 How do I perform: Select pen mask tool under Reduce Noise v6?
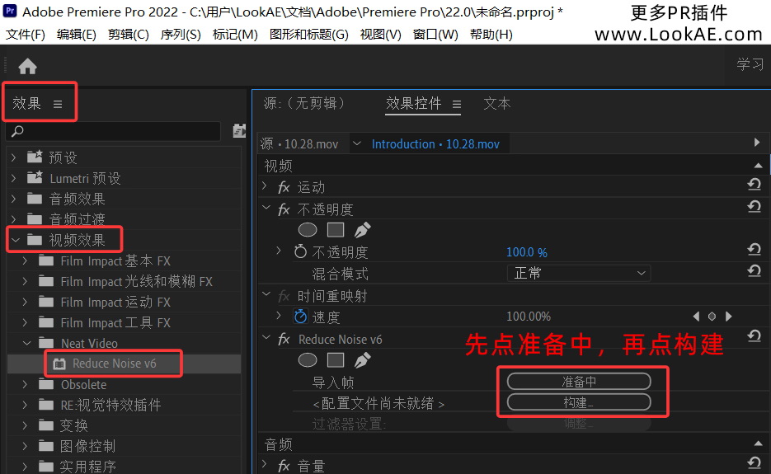coord(362,360)
